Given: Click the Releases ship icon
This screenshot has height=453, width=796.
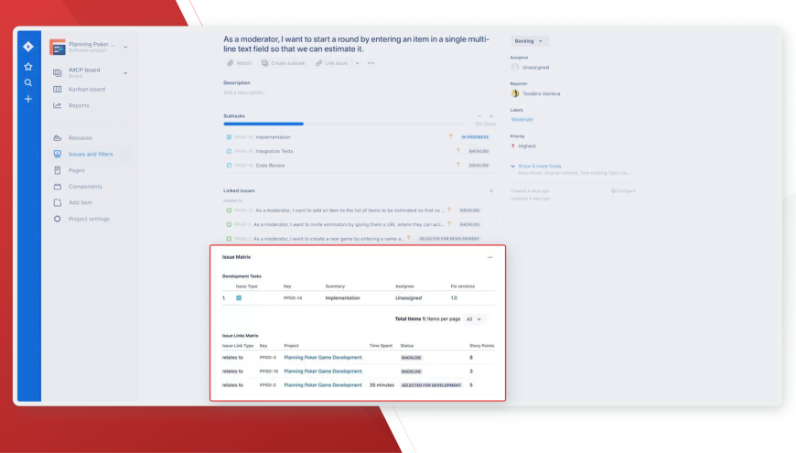Looking at the screenshot, I should click(x=58, y=137).
